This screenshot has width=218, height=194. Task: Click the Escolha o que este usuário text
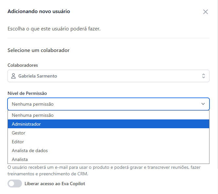54,29
